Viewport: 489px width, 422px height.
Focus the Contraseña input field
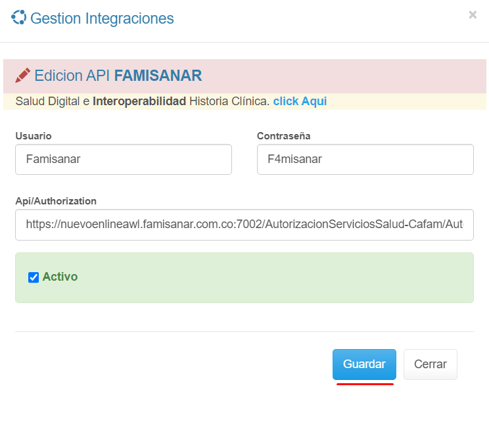pyautogui.click(x=365, y=160)
